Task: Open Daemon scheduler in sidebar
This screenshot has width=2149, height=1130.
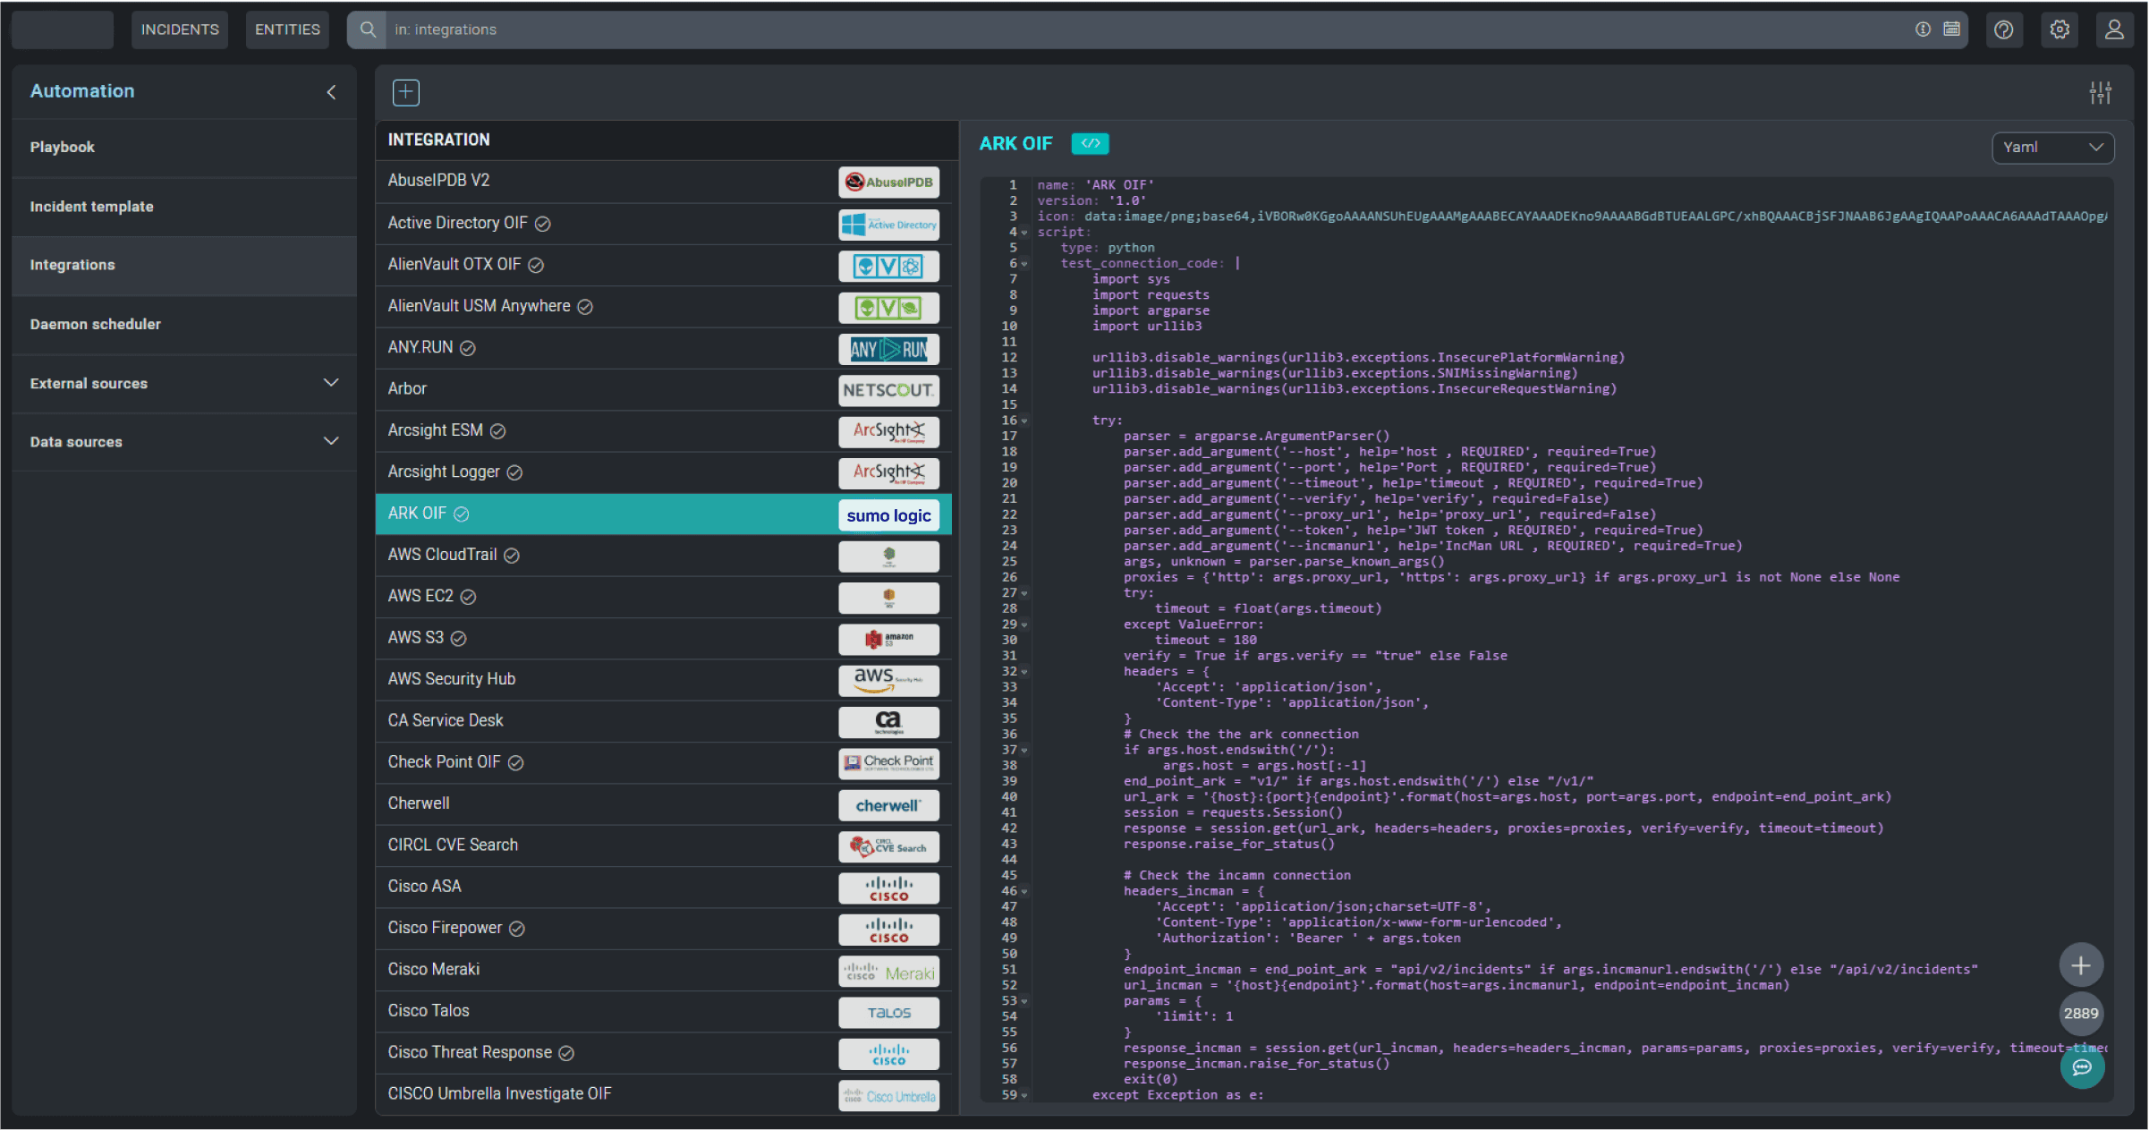Action: click(184, 325)
